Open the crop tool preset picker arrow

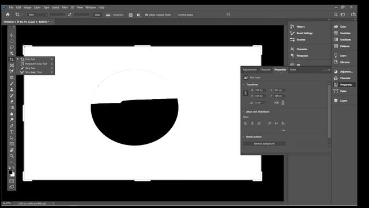(22, 14)
